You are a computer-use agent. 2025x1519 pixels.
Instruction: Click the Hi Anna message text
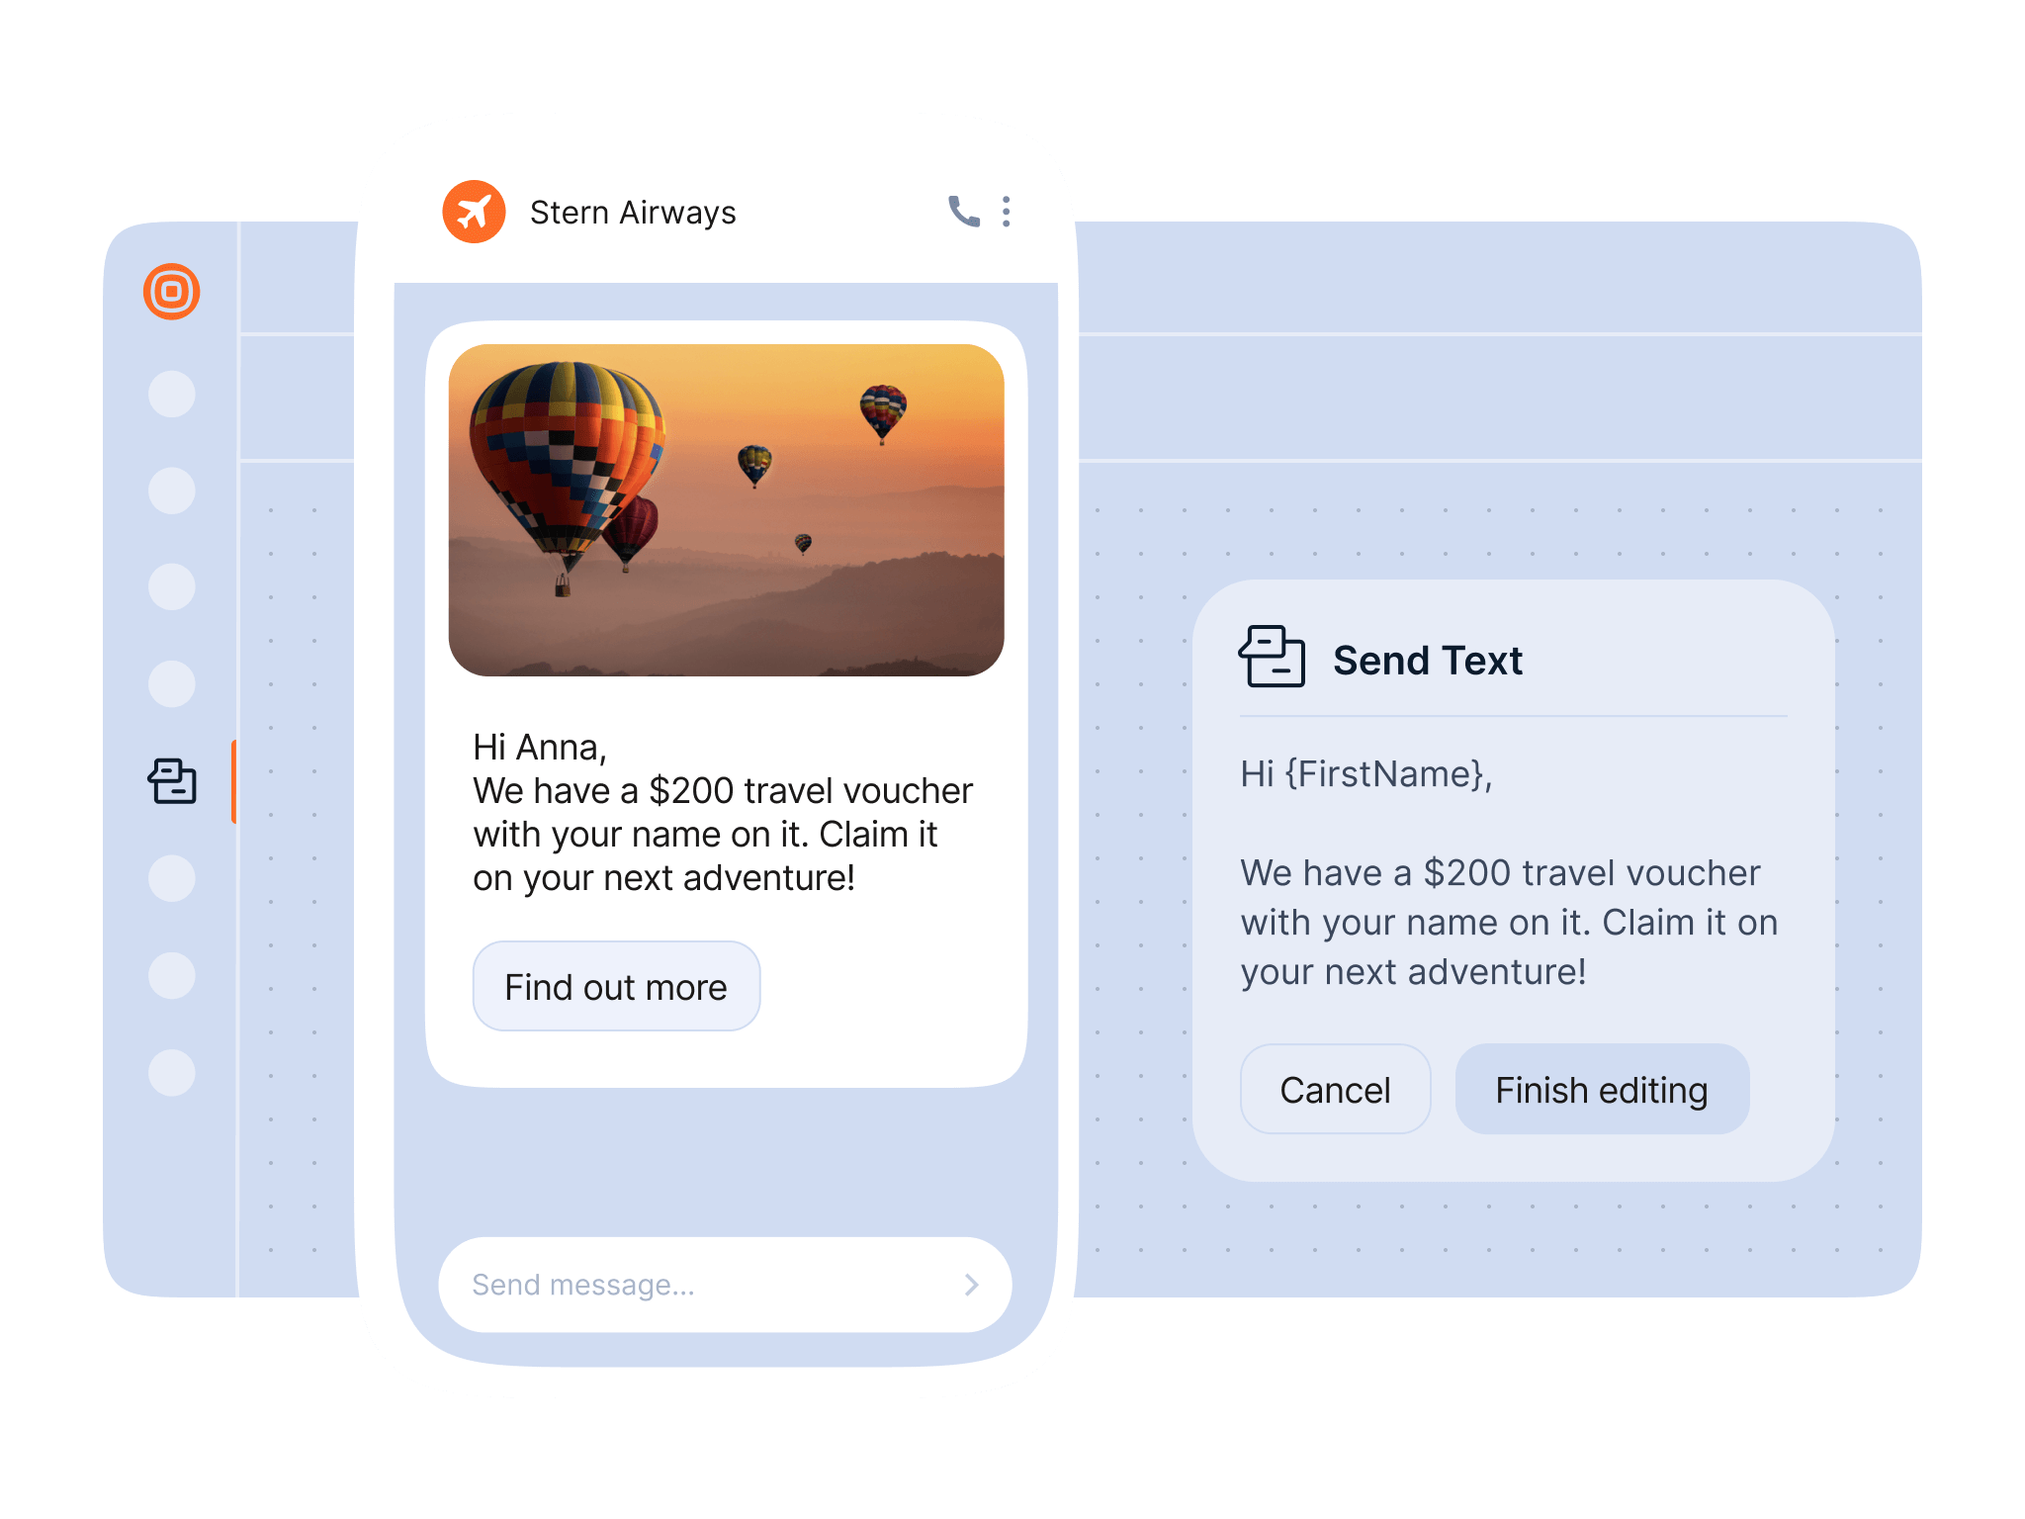[723, 813]
